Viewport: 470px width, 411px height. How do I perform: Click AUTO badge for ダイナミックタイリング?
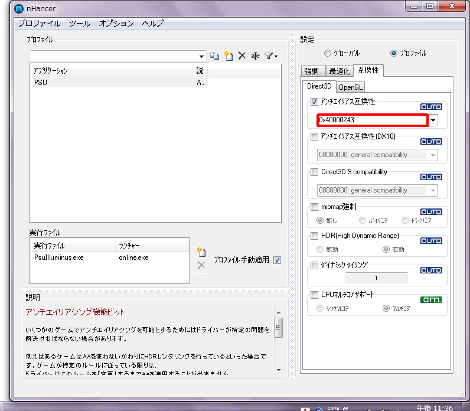point(431,270)
